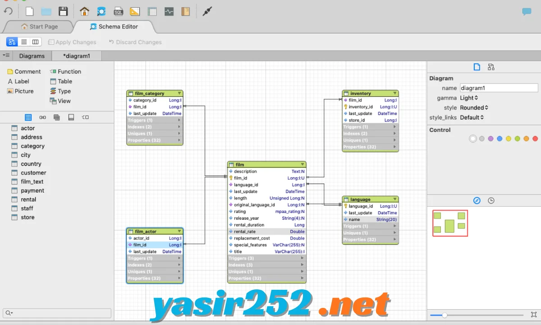Click Discard Changes
Image resolution: width=541 pixels, height=325 pixels.
pyautogui.click(x=135, y=42)
